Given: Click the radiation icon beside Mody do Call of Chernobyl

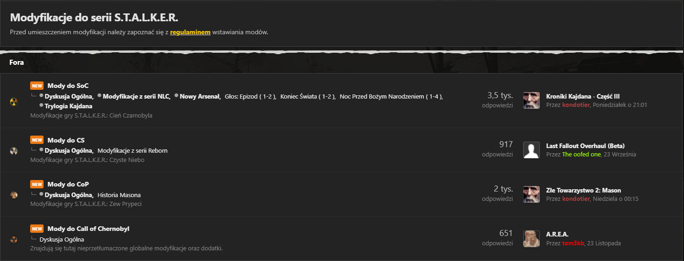Looking at the screenshot, I should point(13,239).
